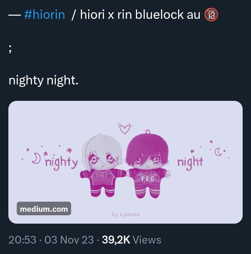Click the right crescent moon doodle
This screenshot has height=254, width=251.
[x=218, y=152]
